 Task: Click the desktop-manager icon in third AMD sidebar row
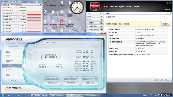101,23
